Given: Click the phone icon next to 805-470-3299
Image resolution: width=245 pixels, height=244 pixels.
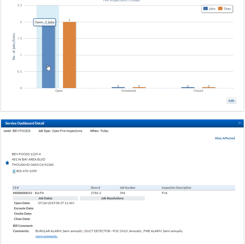Looking at the screenshot, I should point(14,171).
